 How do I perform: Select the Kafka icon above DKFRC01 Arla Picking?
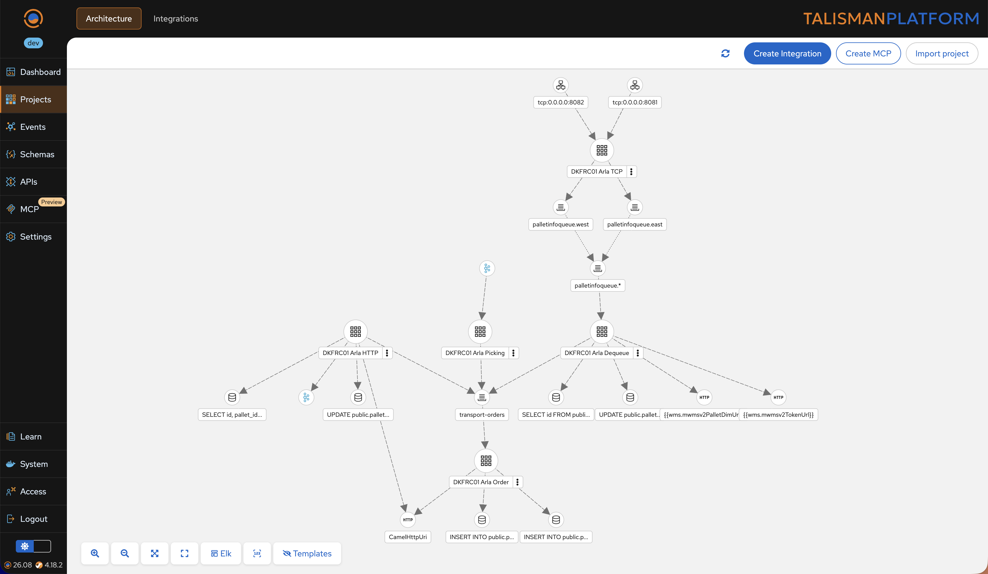coord(487,268)
